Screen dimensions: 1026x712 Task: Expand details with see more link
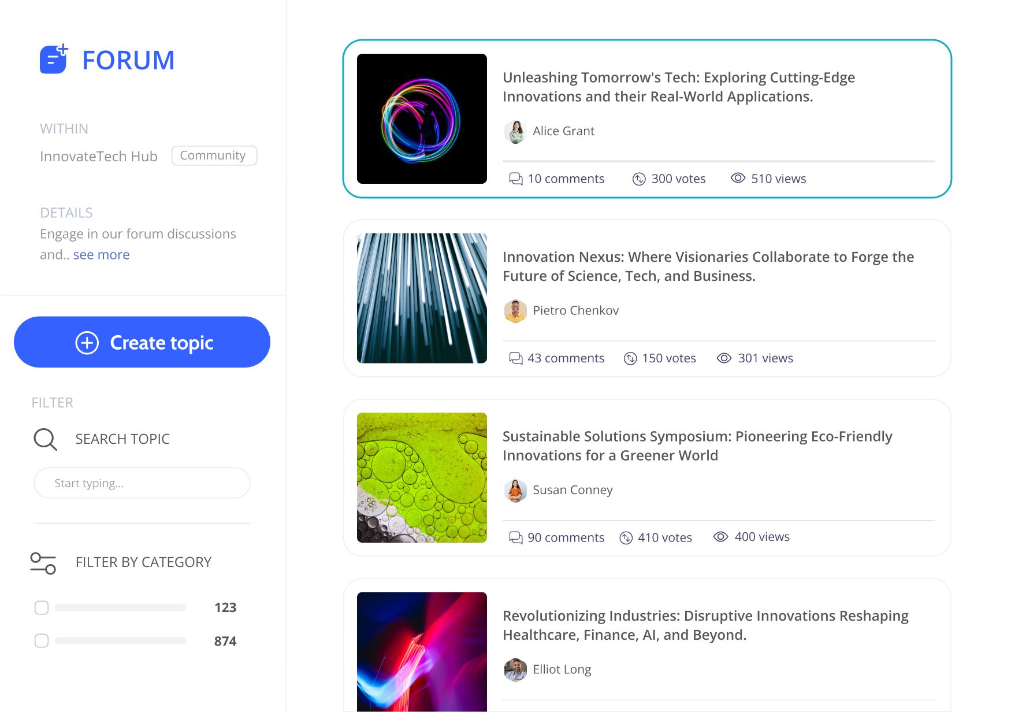[101, 255]
